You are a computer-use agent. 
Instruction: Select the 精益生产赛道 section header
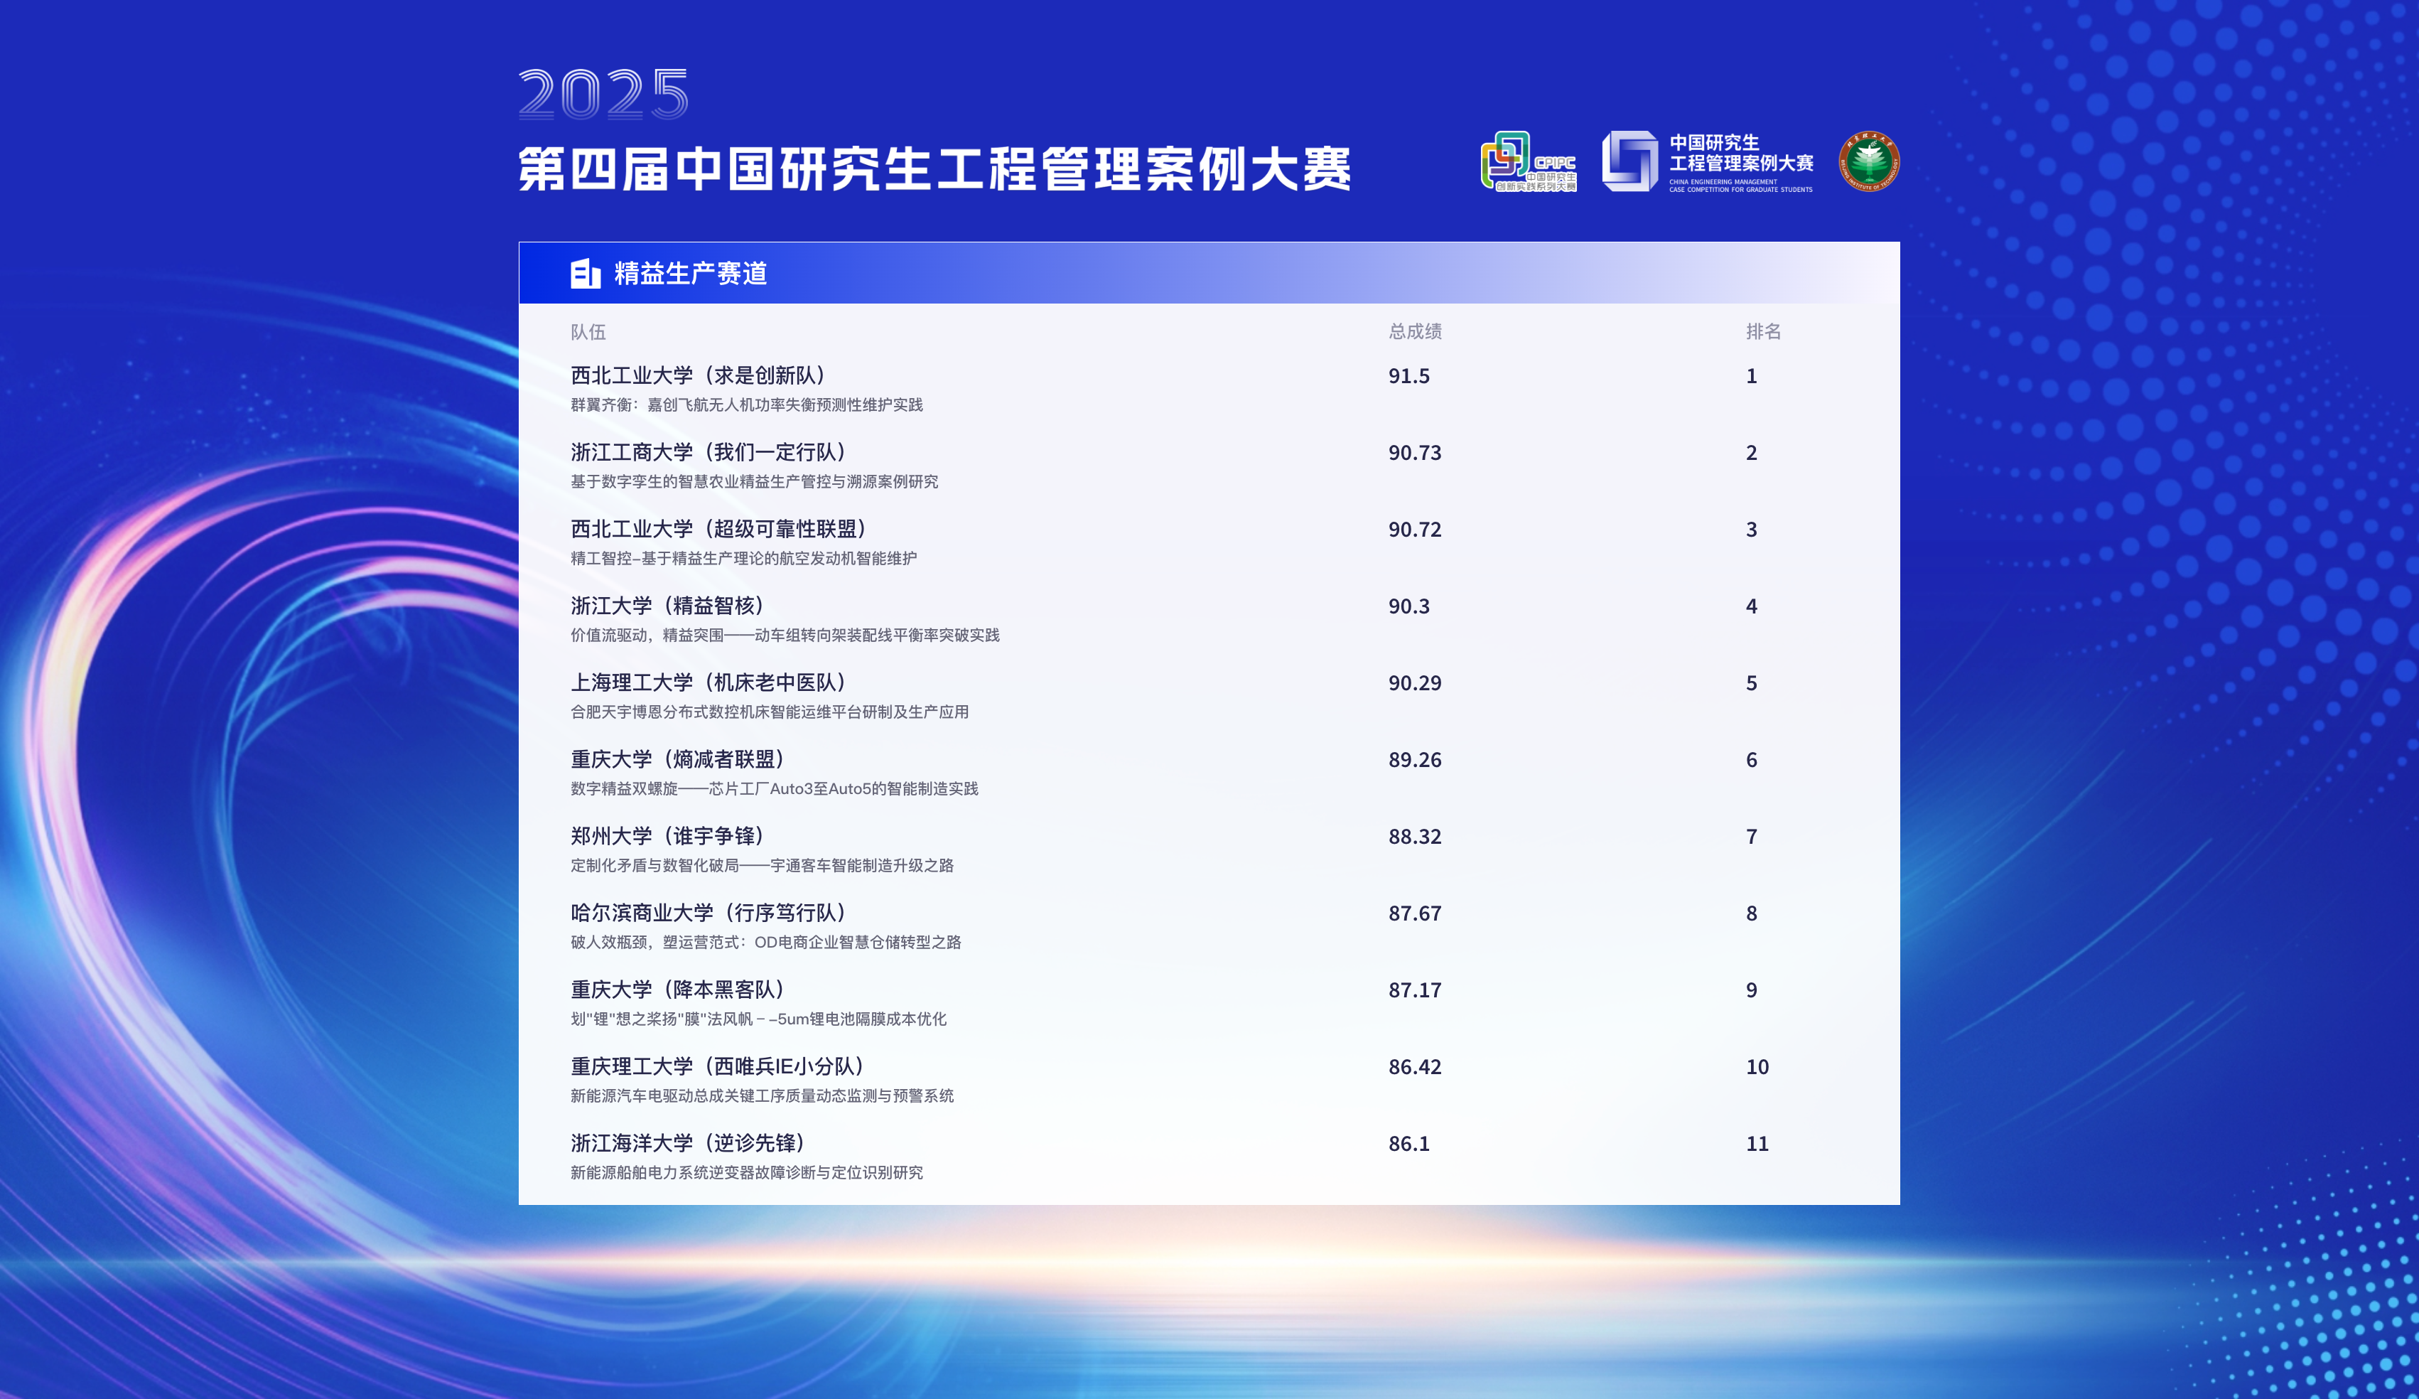click(690, 274)
